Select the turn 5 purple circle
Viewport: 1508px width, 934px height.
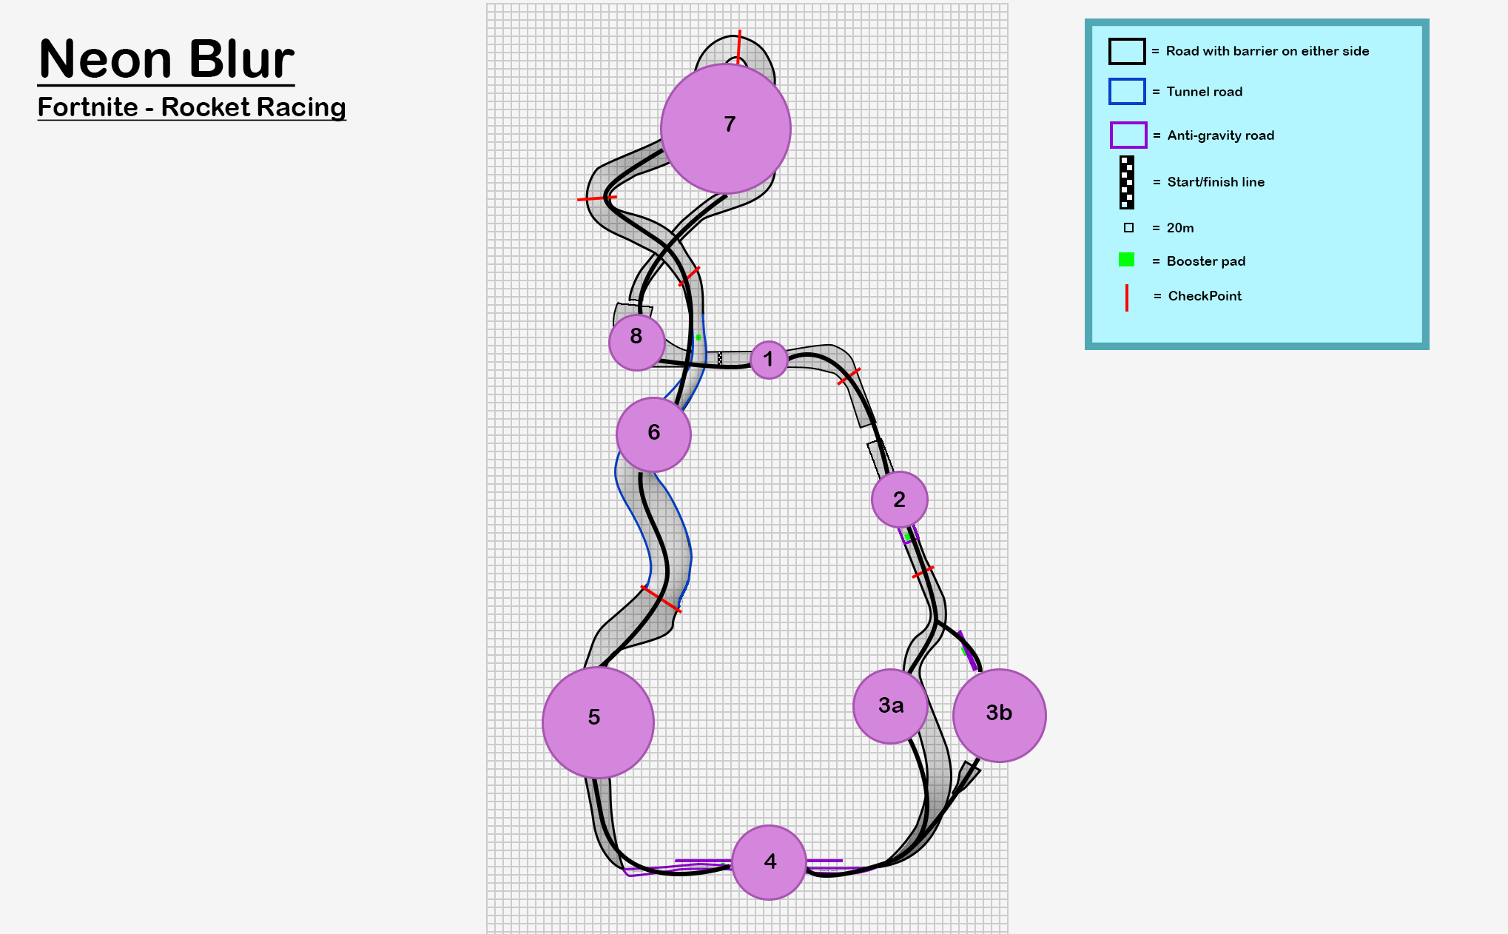click(598, 722)
